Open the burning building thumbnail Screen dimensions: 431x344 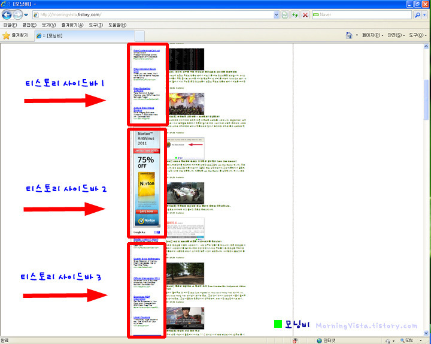[186, 104]
